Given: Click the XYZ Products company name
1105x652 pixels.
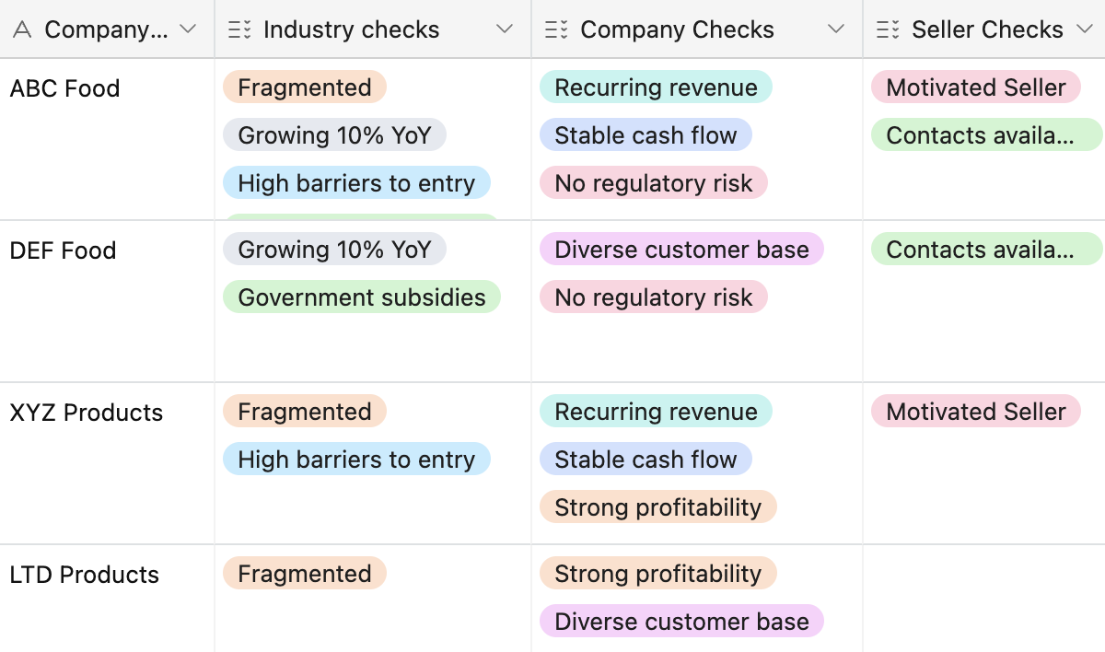Looking at the screenshot, I should pos(86,413).
